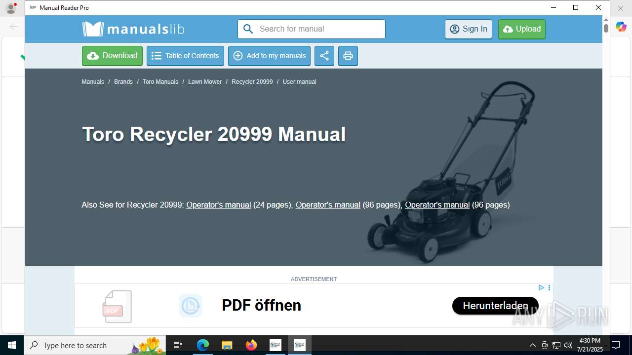Open the Windows Start menu
This screenshot has height=355, width=632.
[x=12, y=345]
